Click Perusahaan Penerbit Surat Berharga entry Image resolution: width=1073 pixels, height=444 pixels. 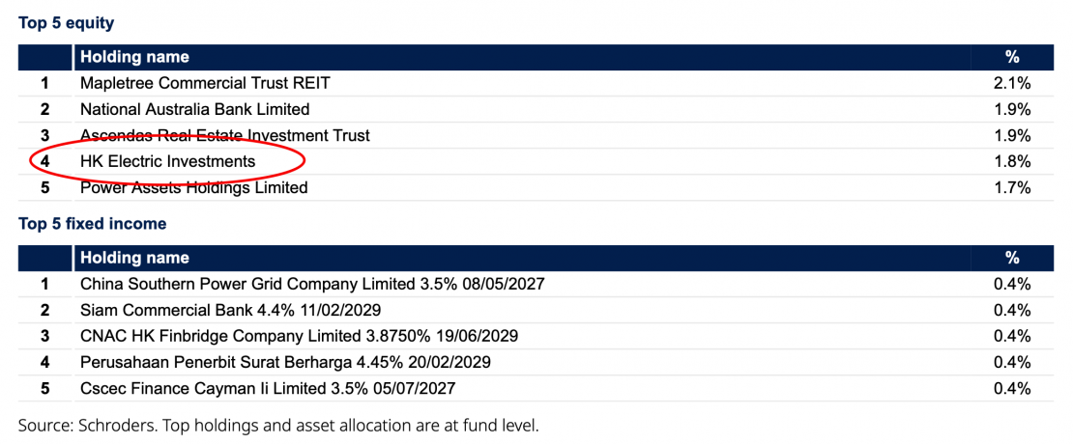(x=285, y=362)
